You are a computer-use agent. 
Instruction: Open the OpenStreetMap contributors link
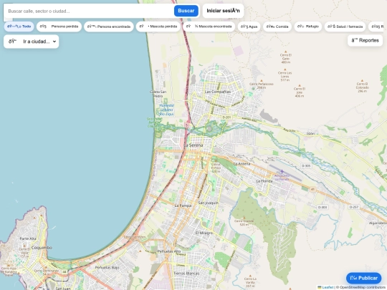pyautogui.click(x=363, y=287)
